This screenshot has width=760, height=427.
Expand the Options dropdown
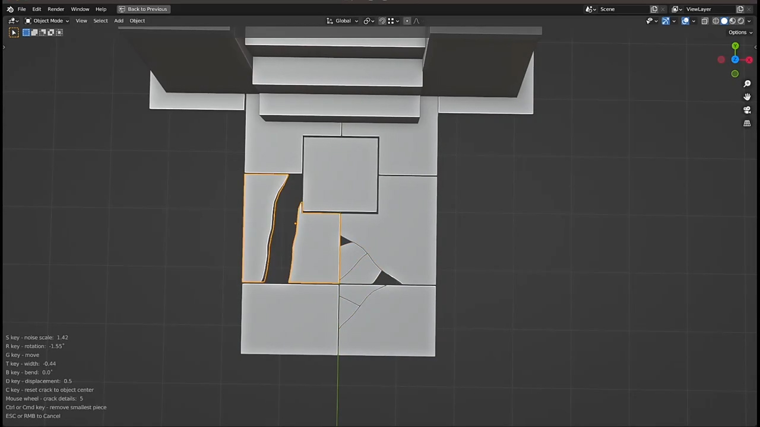point(740,33)
